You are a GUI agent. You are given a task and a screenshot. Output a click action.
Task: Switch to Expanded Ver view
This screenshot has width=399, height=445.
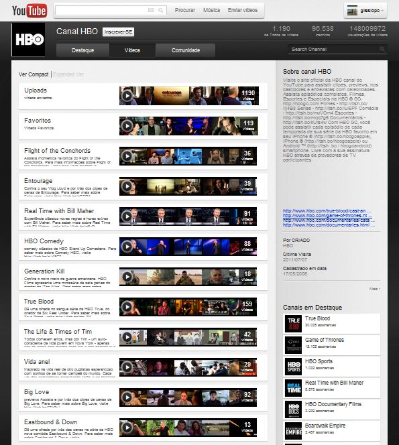(68, 74)
